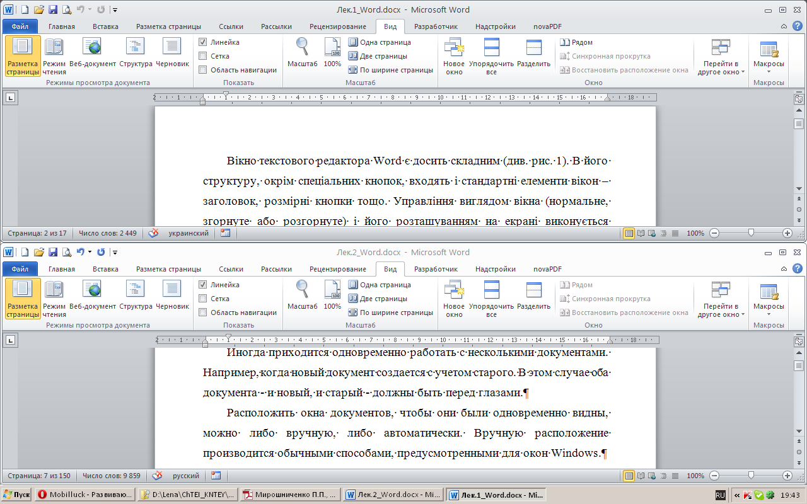Image resolution: width=807 pixels, height=504 pixels.
Task: Click tab selector L button in Лек.1_Word ruler
Action: [11, 98]
